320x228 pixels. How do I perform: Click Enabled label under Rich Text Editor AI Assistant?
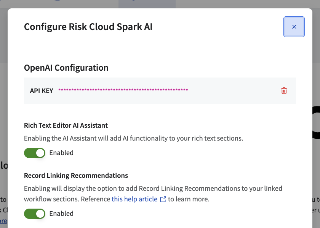(61, 153)
